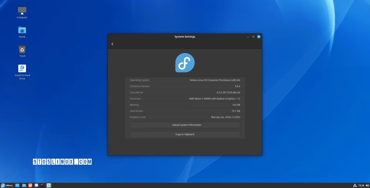Select 'Fedora Linux 39 Cinnamon Prerelease (x86-64)' value
Screen dimensions: 370x188
tap(215, 80)
